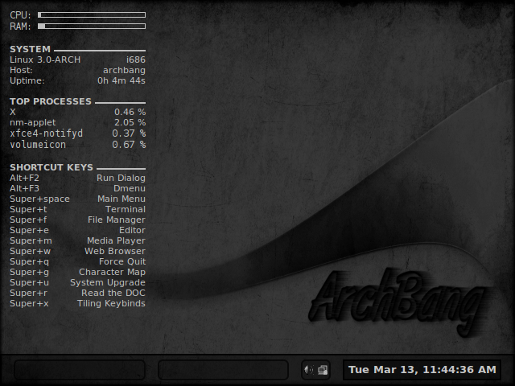The height and width of the screenshot is (386, 515).
Task: Click the uptime value '0h 4m 44s'
Action: pyautogui.click(x=122, y=80)
